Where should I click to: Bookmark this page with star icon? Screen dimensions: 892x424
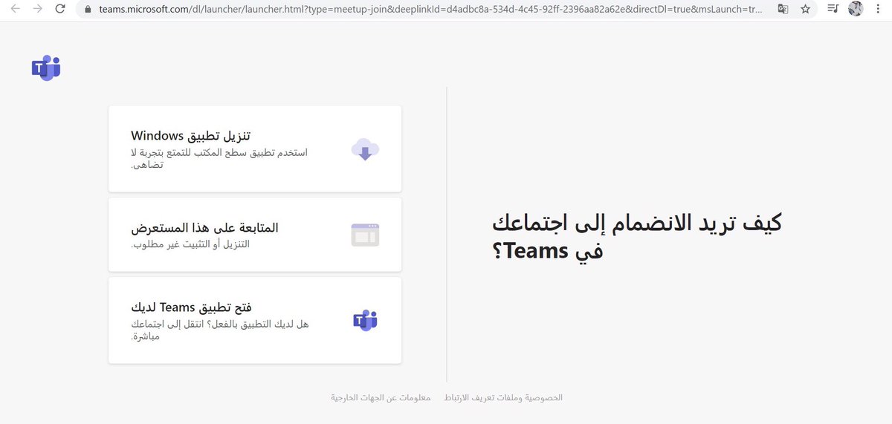point(805,9)
